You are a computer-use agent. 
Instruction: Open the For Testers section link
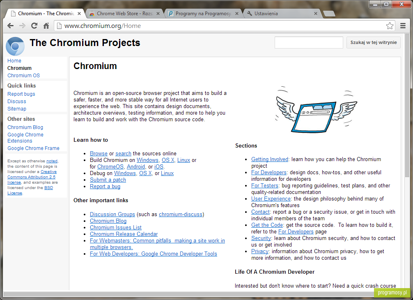tap(264, 186)
